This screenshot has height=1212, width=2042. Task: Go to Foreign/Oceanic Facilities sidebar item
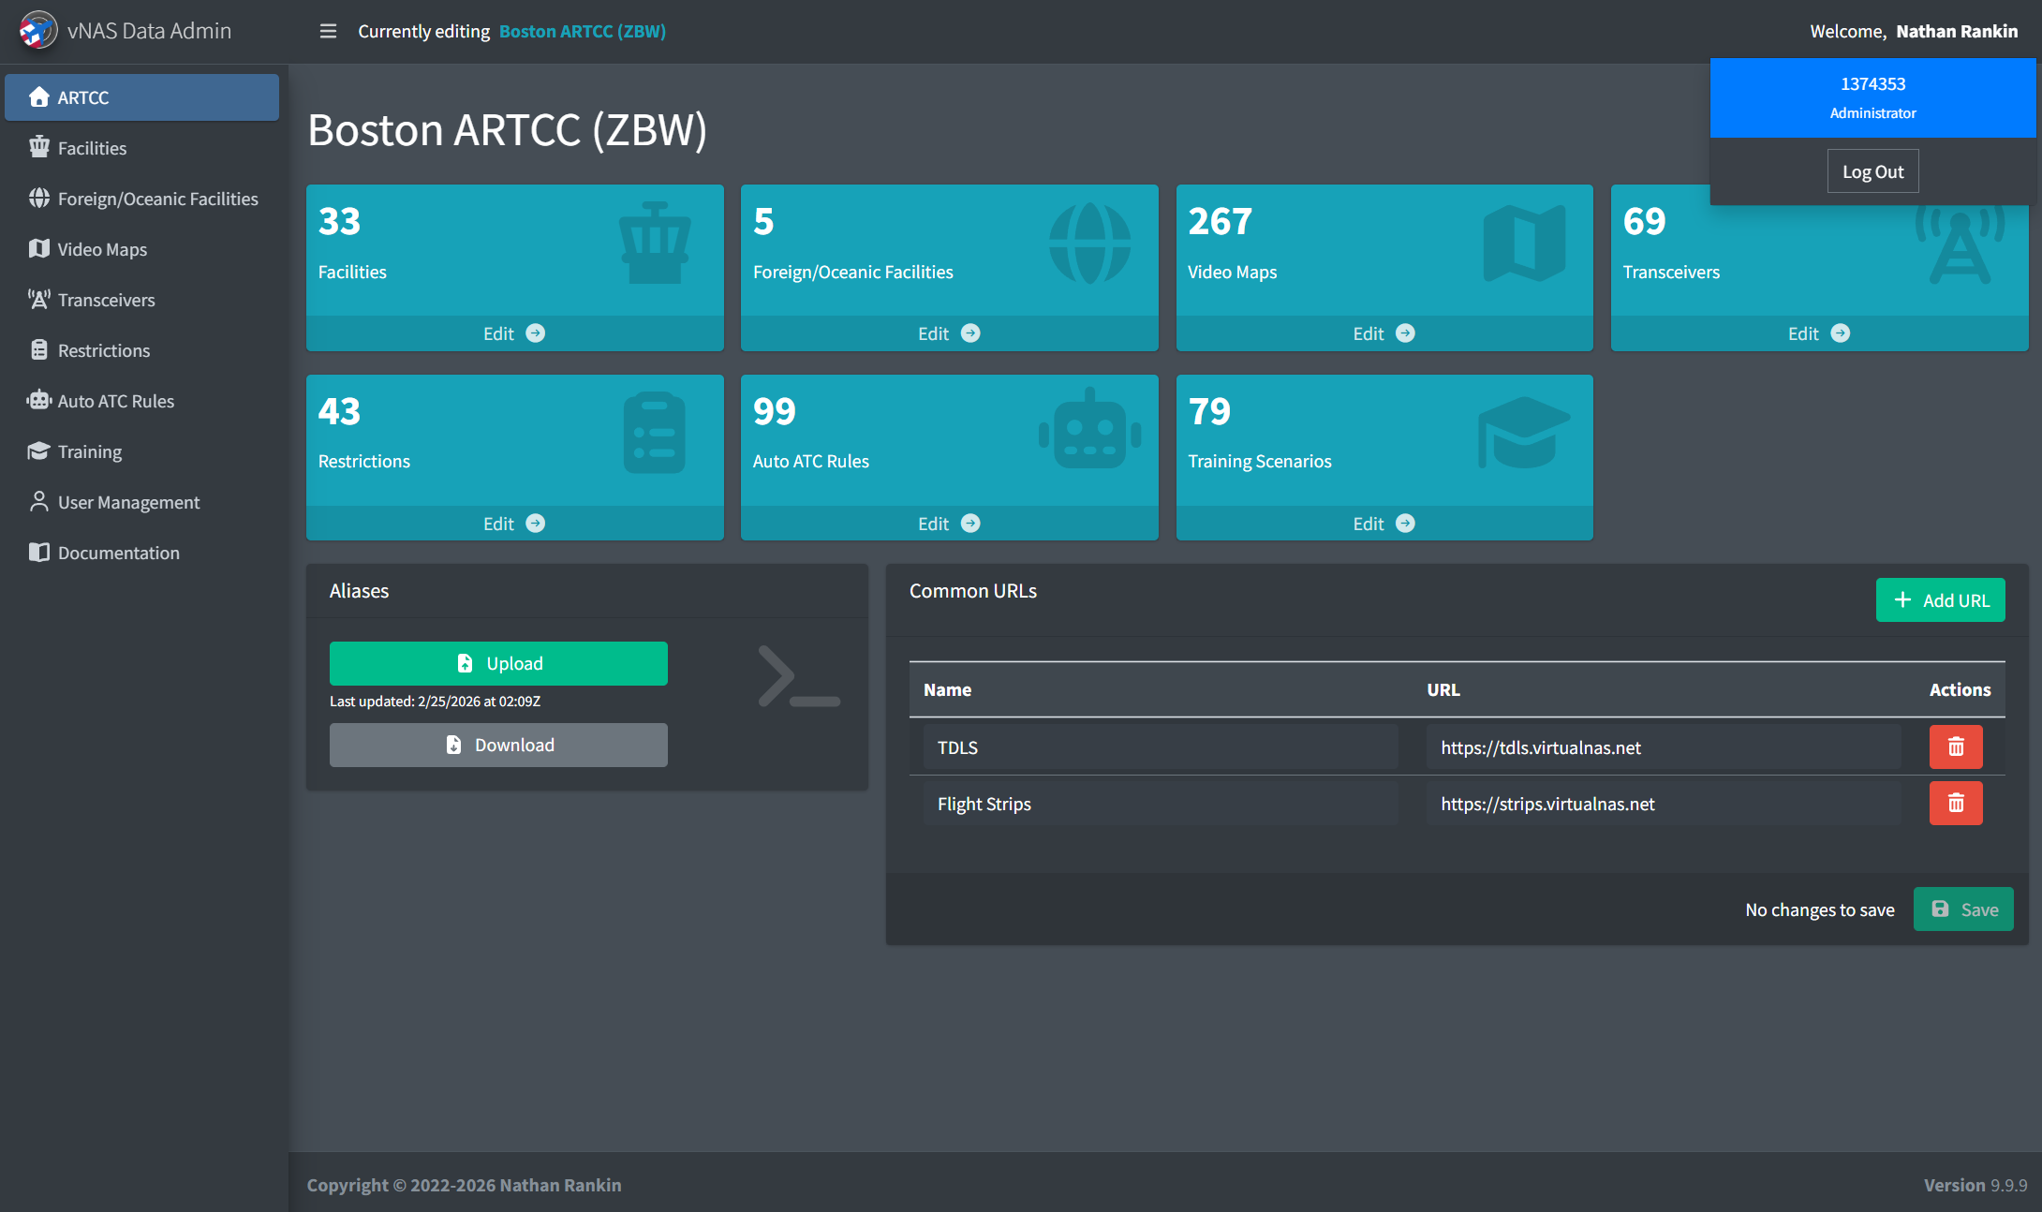coord(142,199)
